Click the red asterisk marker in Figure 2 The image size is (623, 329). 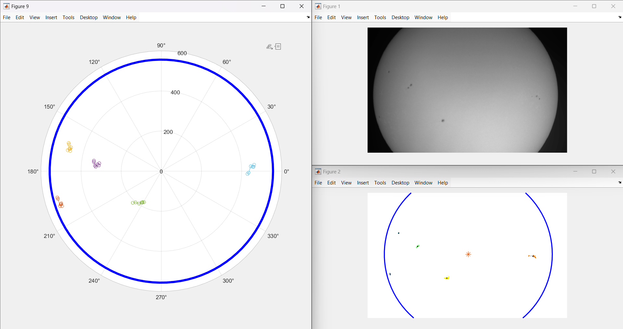coord(468,254)
